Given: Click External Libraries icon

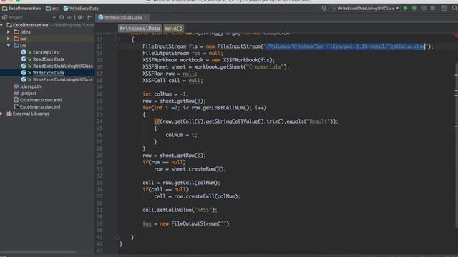Looking at the screenshot, I should (9, 114).
